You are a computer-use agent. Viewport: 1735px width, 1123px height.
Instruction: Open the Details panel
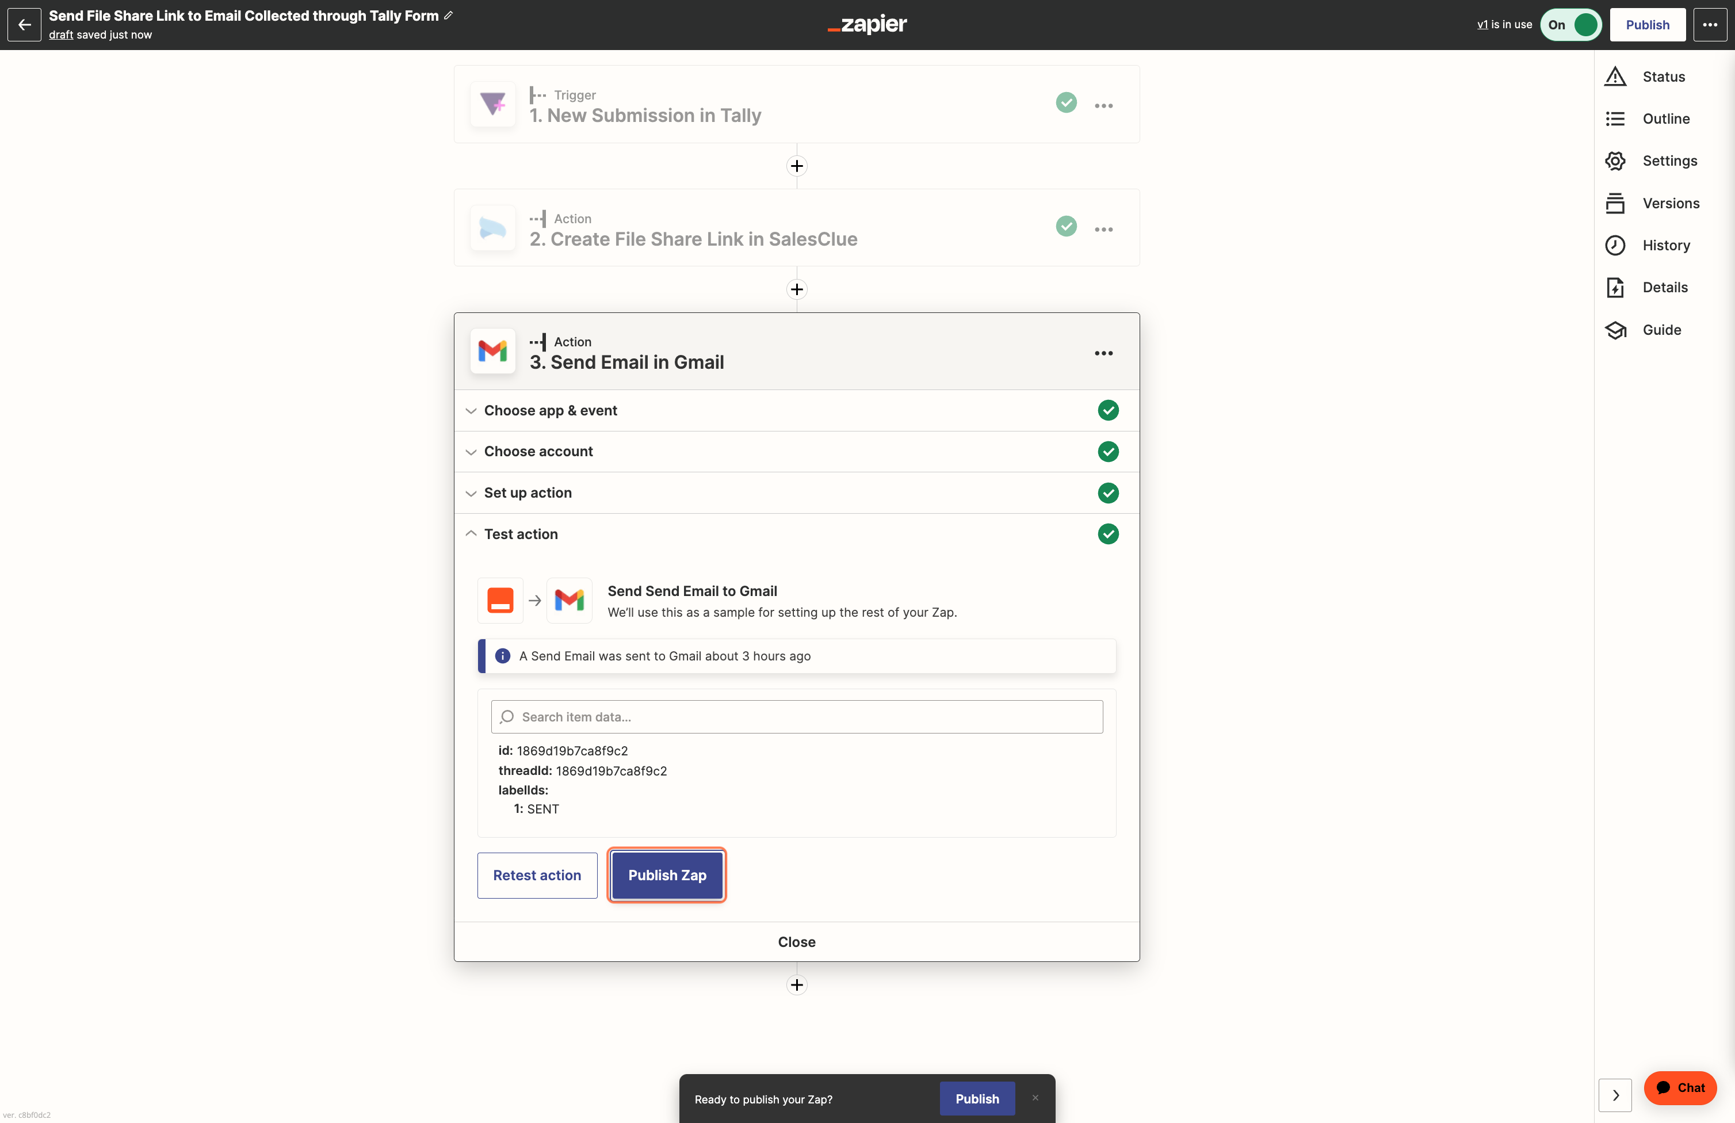coord(1646,287)
